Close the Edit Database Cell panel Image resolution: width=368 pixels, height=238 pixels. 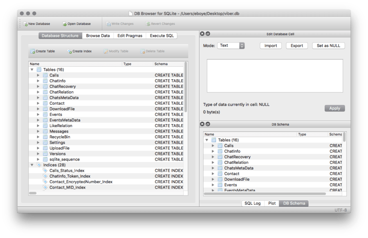click(x=202, y=34)
